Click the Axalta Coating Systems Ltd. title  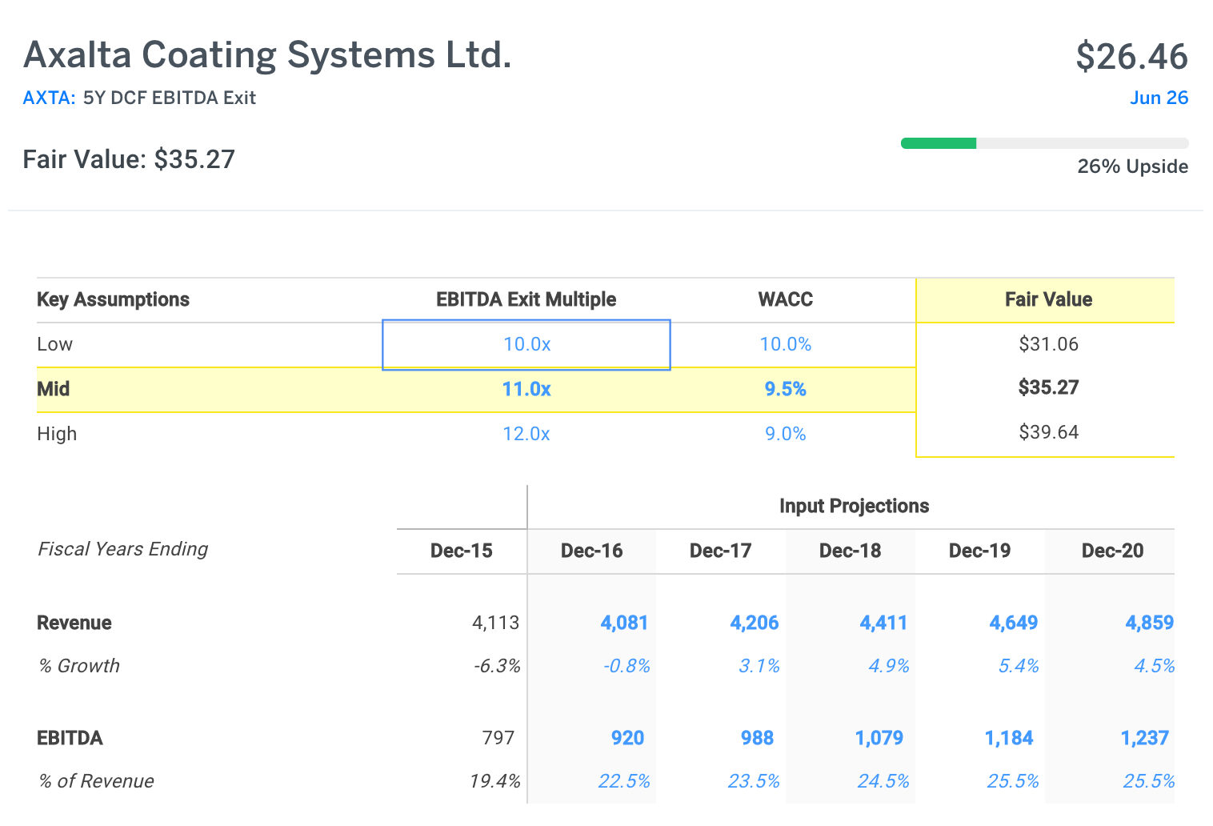point(267,54)
